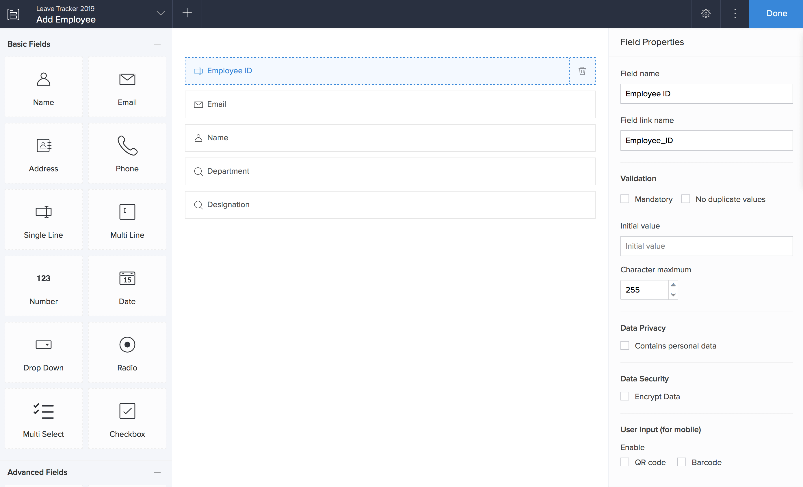This screenshot has height=487, width=803.
Task: Select the Multi Line field type
Action: pos(127,212)
